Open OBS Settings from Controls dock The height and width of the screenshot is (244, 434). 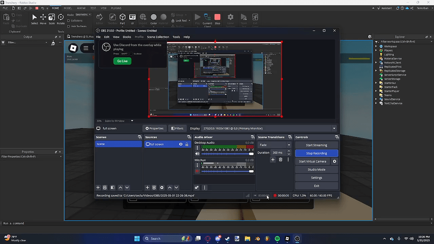(316, 177)
